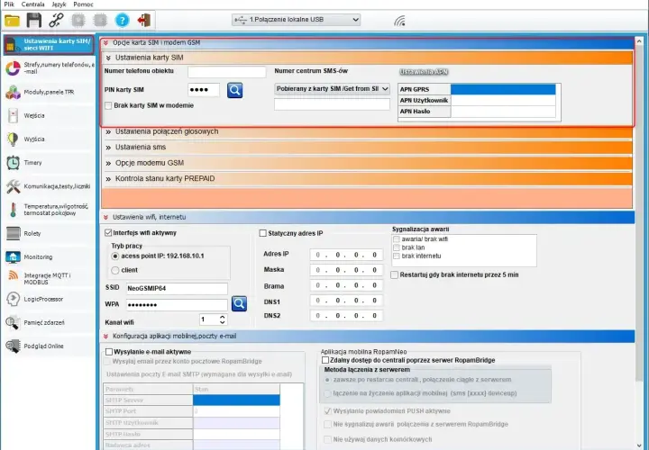Click the Numer telefonu obiektu field
Viewport: 649px width, 450px height.
[x=227, y=71]
